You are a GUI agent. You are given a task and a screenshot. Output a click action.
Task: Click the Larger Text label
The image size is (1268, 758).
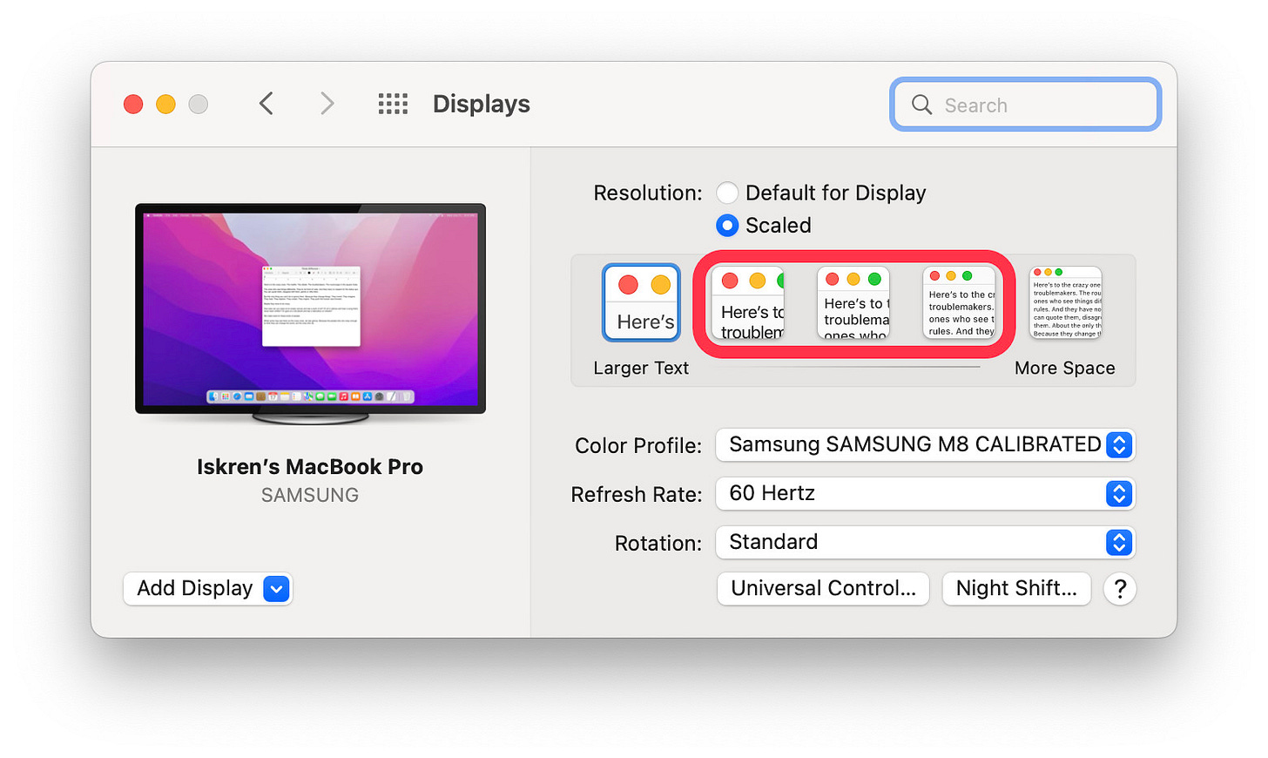(x=641, y=368)
